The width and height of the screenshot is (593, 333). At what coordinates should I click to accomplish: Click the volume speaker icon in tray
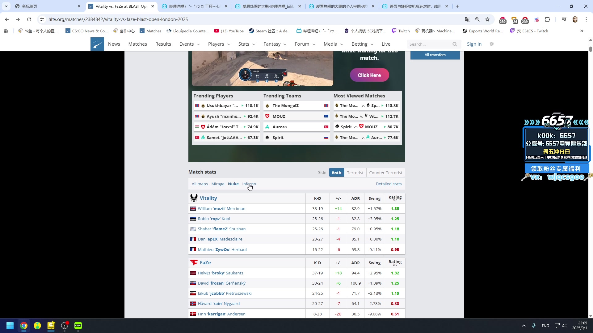coord(564,326)
